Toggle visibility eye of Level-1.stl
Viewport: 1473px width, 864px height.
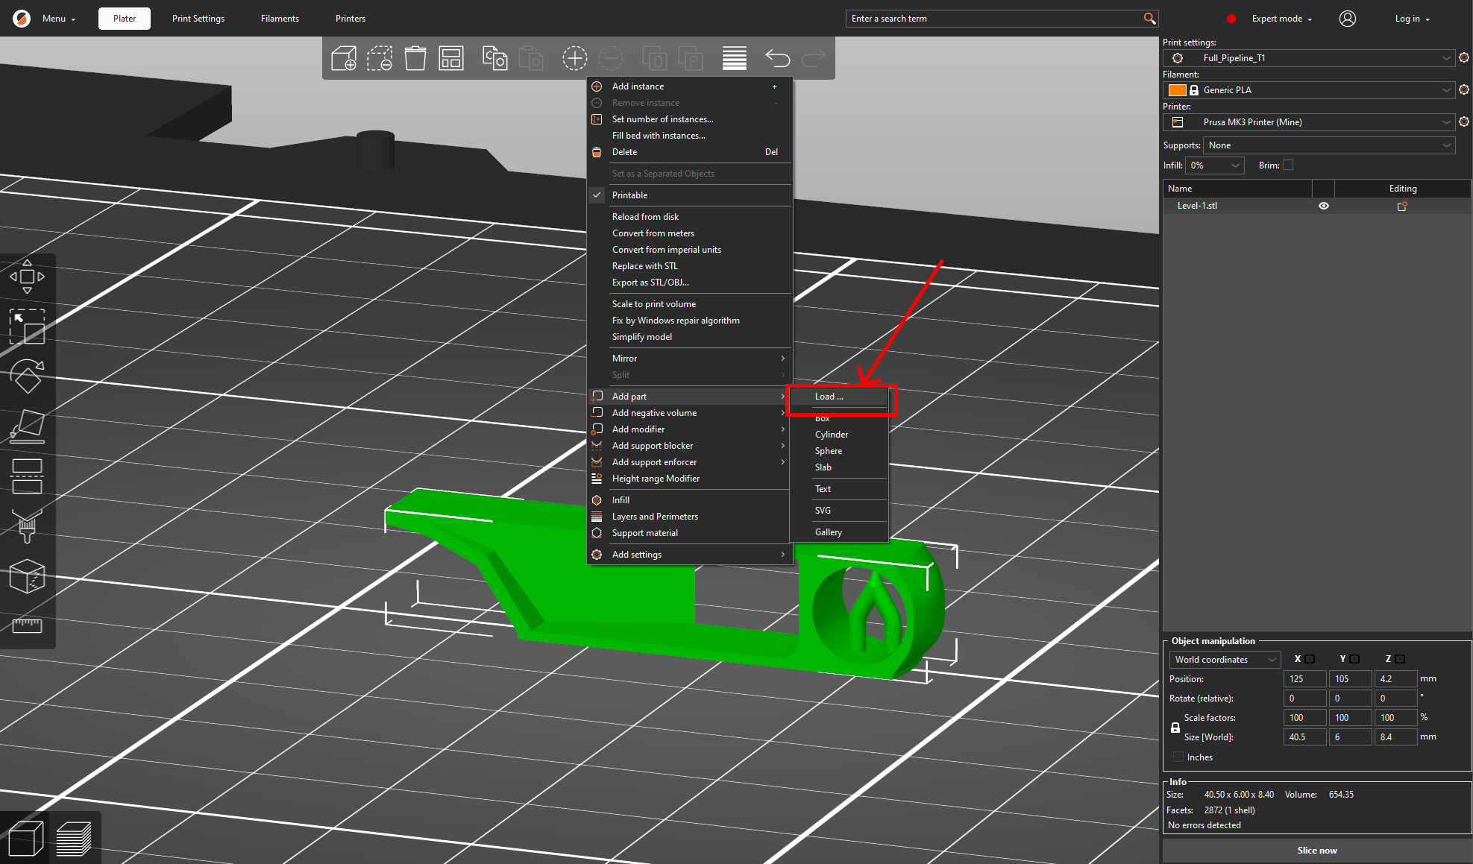click(x=1324, y=206)
